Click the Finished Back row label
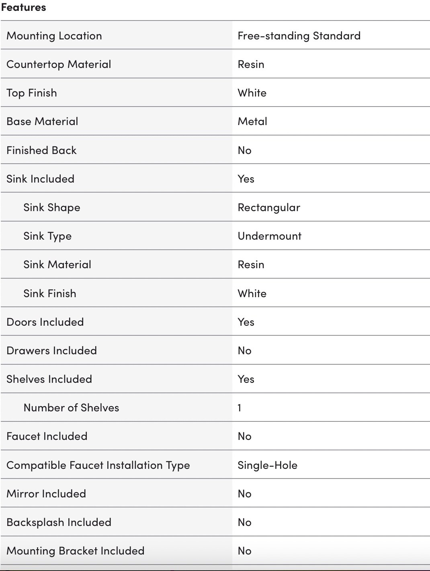The height and width of the screenshot is (571, 430). coord(41,150)
